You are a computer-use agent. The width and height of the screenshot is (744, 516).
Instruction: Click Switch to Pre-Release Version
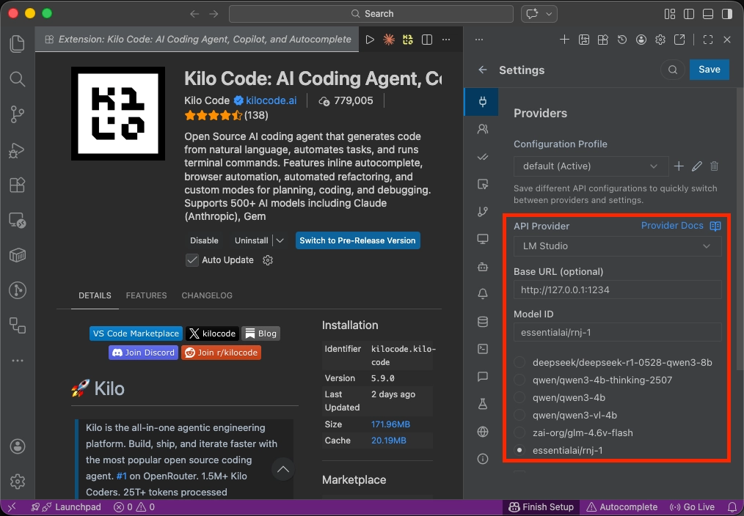358,240
